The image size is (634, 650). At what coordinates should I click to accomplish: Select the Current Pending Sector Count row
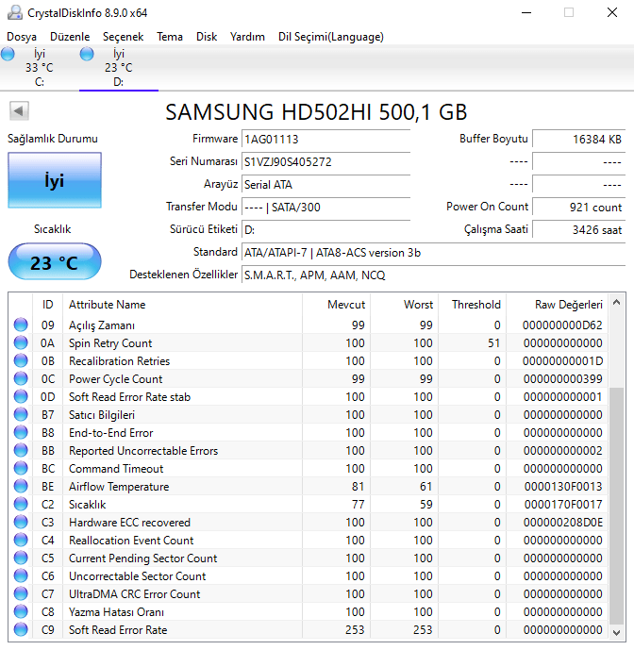(142, 558)
